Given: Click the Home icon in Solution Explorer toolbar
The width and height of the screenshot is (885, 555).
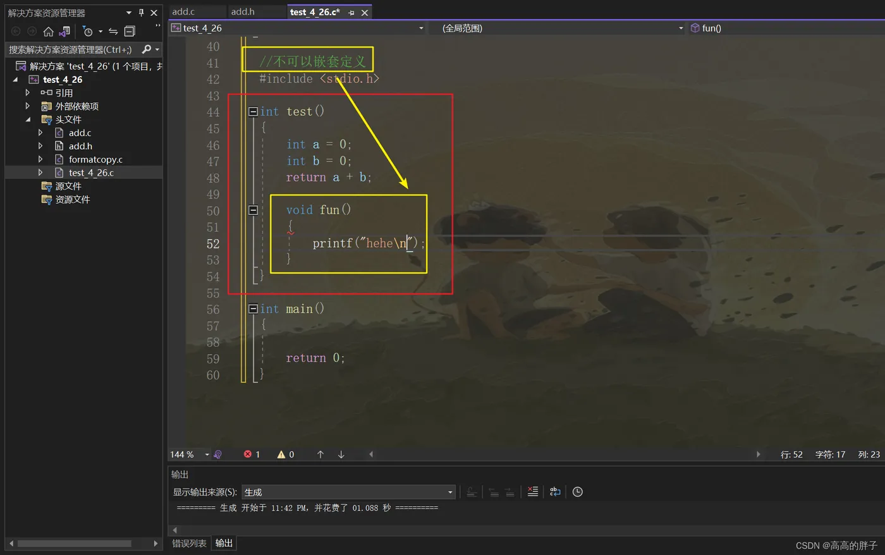Looking at the screenshot, I should click(49, 31).
